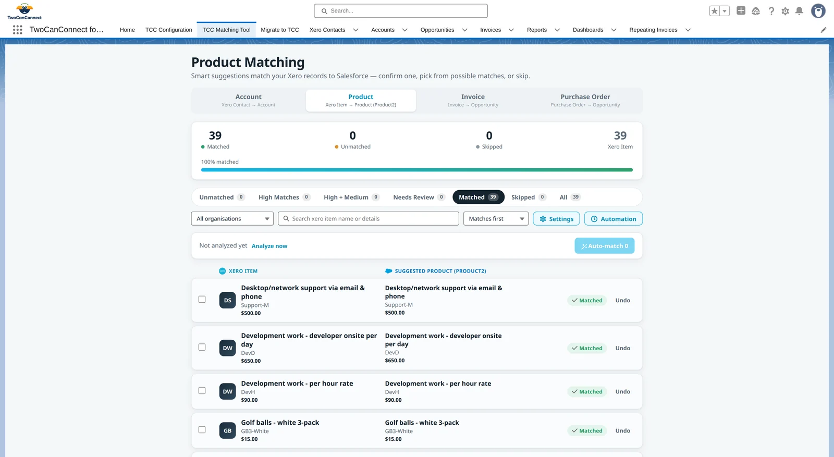Screen dimensions: 834x457
Task: Click the 0 Unmatched statistic
Action: [x=353, y=140]
